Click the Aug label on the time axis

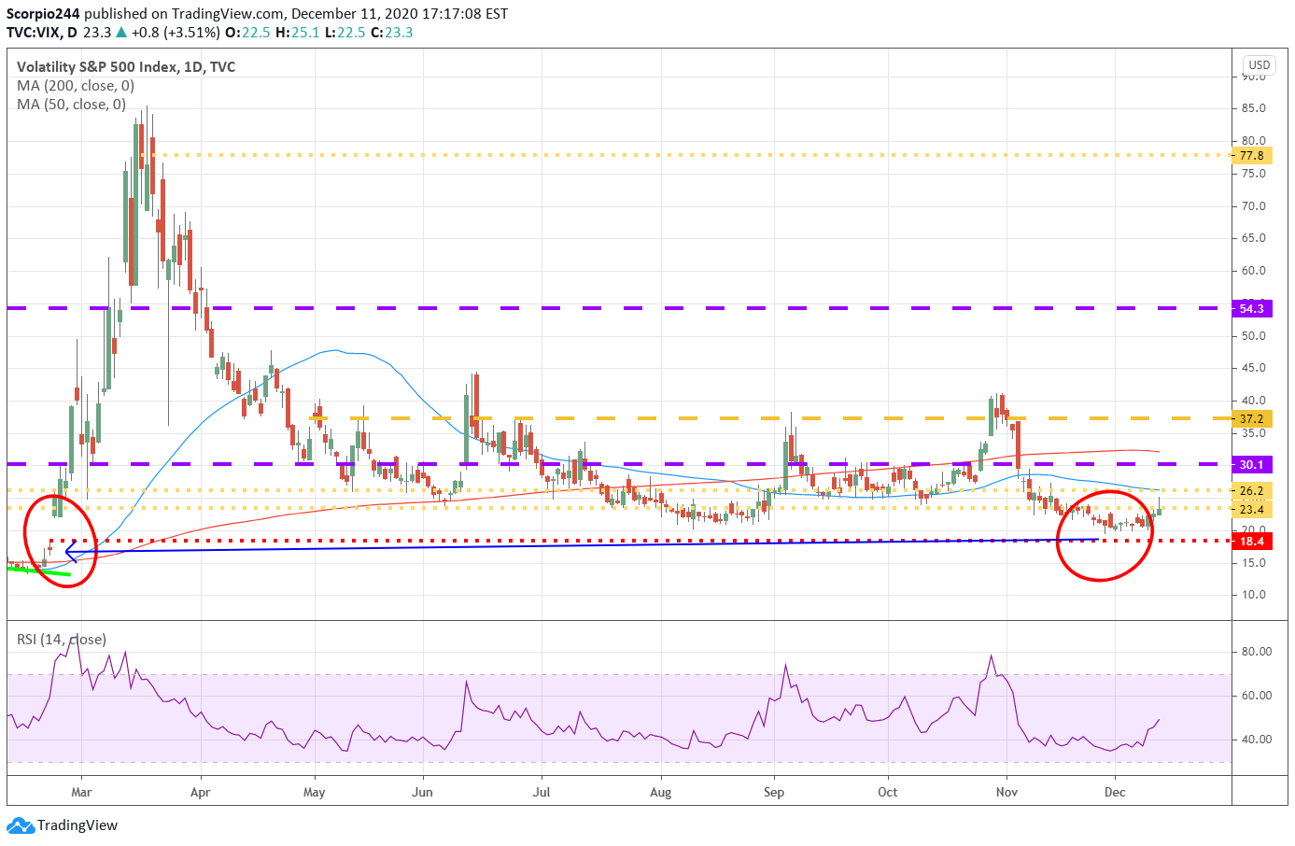(660, 792)
